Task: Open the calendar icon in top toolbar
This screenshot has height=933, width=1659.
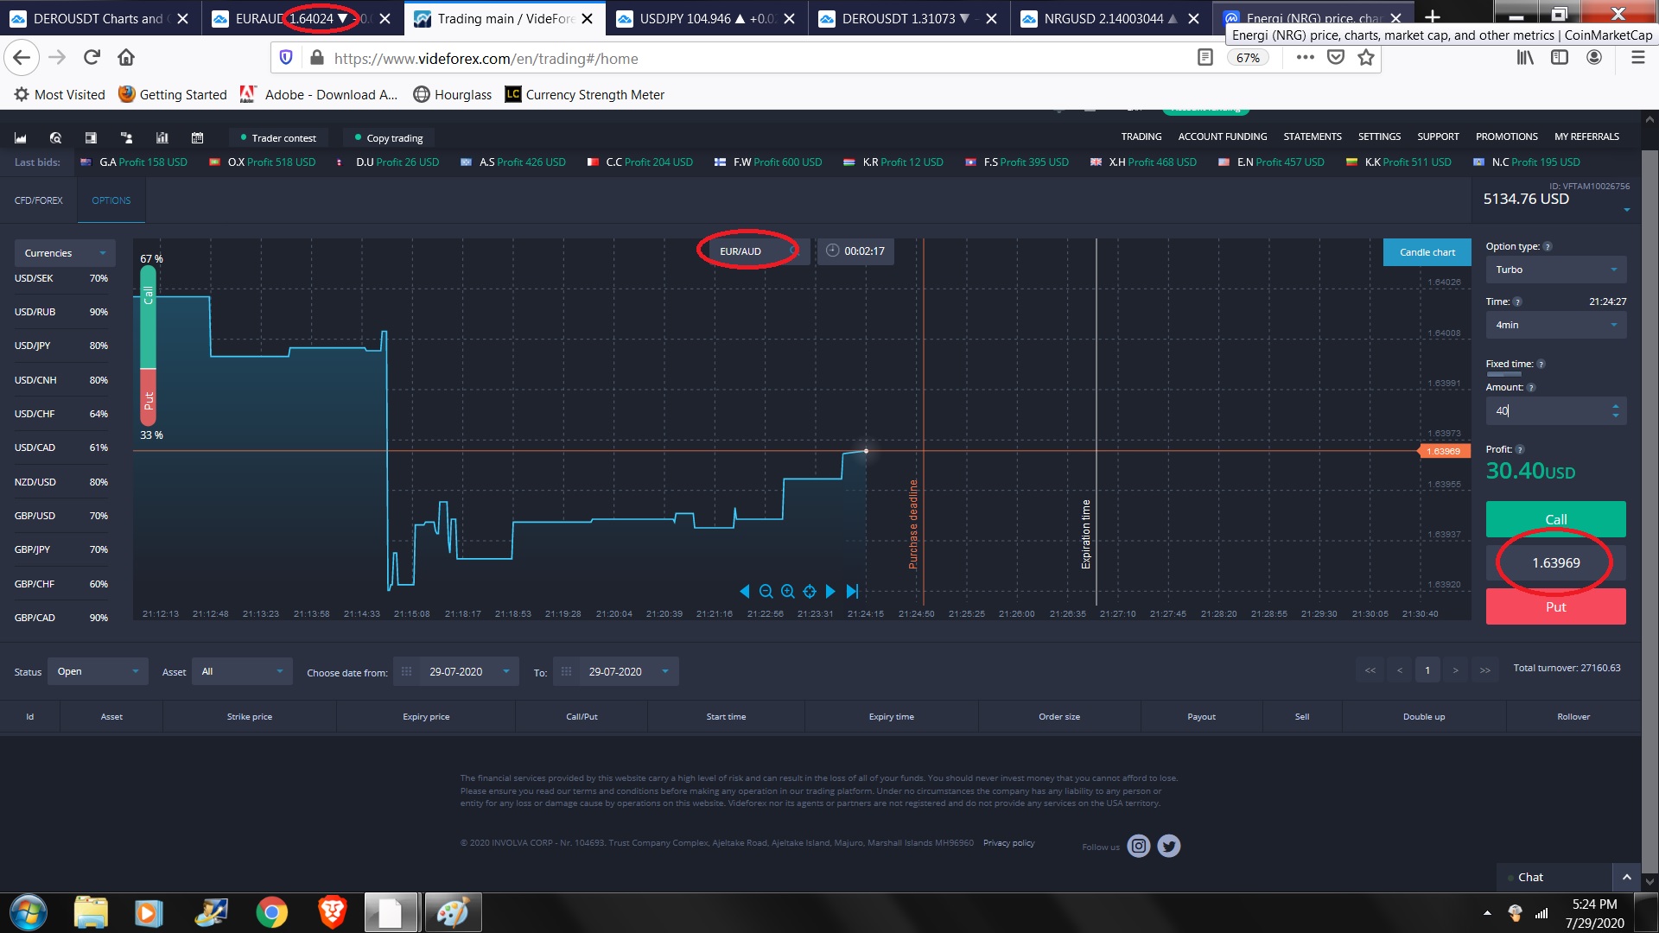Action: (x=197, y=138)
